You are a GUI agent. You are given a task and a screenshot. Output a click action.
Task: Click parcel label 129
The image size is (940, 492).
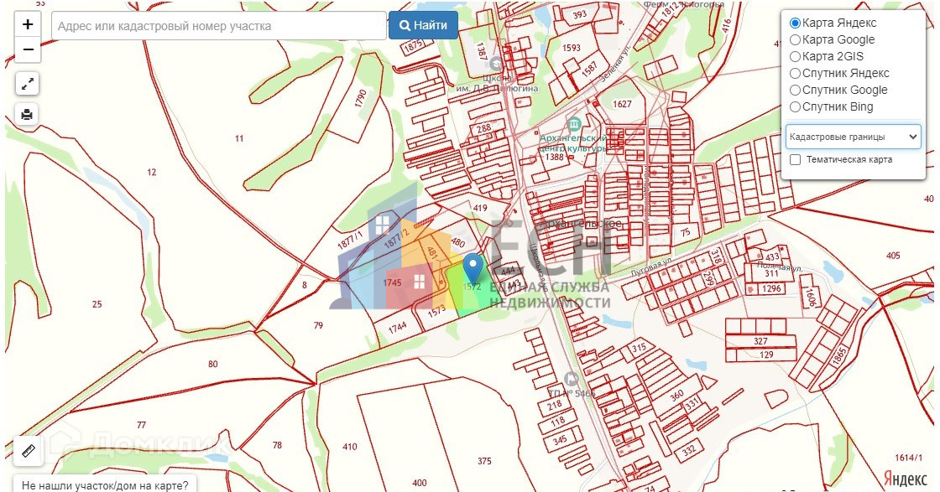point(767,355)
